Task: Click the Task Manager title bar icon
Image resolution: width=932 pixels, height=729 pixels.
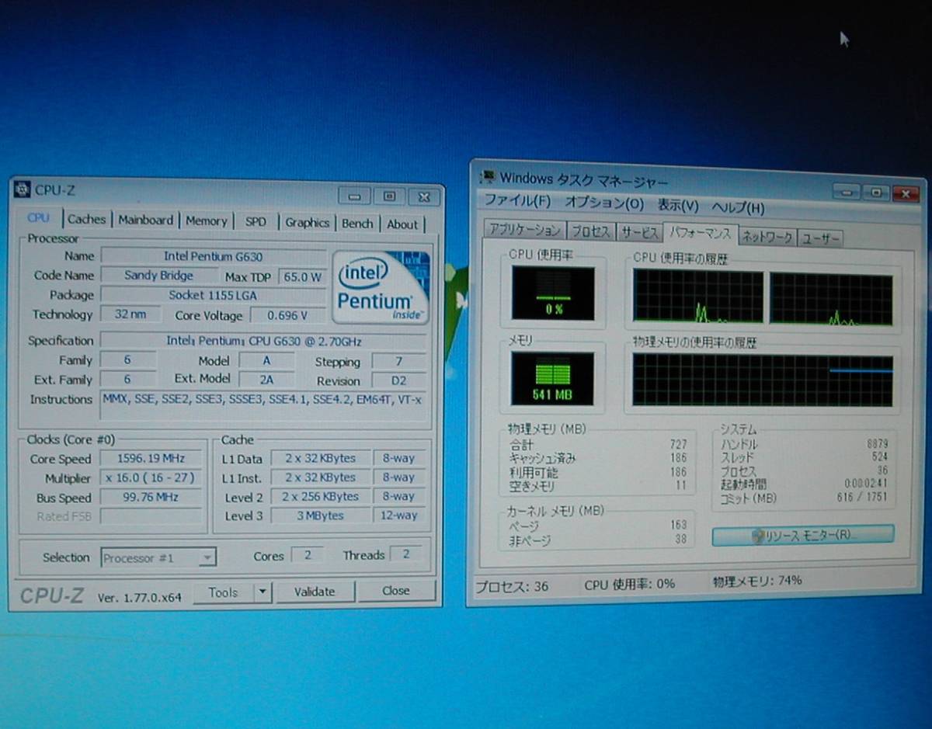Action: click(x=488, y=178)
